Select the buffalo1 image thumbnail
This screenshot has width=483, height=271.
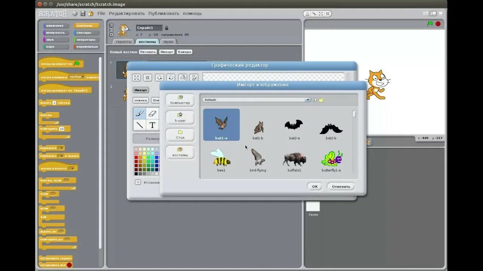[294, 162]
